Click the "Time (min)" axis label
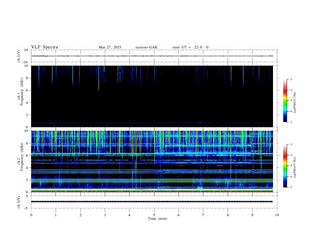The width and height of the screenshot is (312, 241). coord(158,219)
